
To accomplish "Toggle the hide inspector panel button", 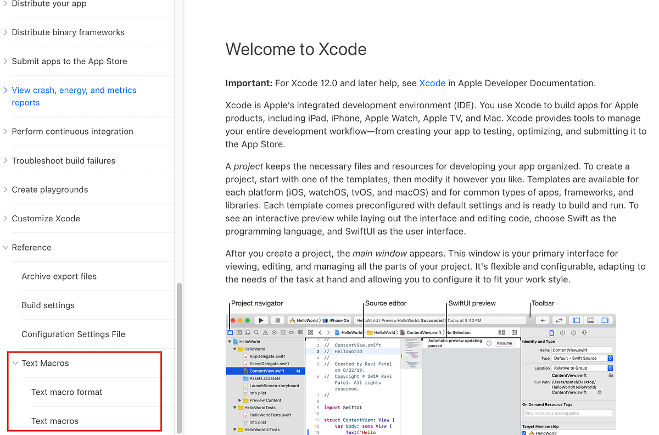I will click(606, 320).
